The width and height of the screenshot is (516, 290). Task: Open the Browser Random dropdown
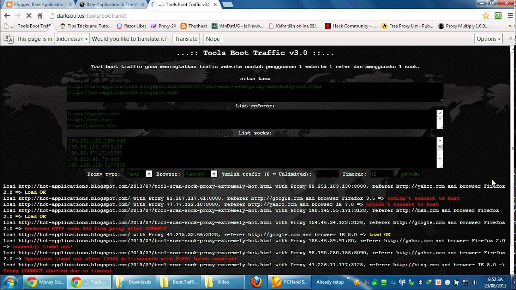pos(201,174)
